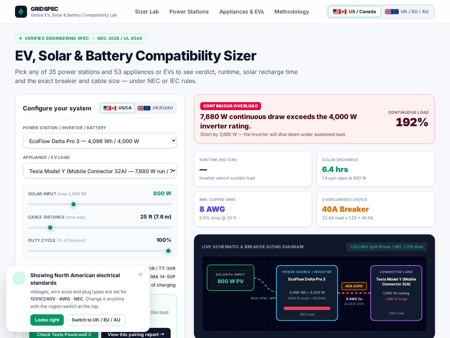Screen dimensions: 450x338
Task: Click the EV, Solar & Battery Compatibility Sizer heading
Action: coord(135,56)
